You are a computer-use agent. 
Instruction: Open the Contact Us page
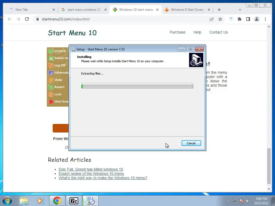click(x=218, y=32)
